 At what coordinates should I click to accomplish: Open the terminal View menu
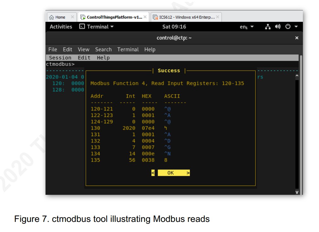[83, 49]
